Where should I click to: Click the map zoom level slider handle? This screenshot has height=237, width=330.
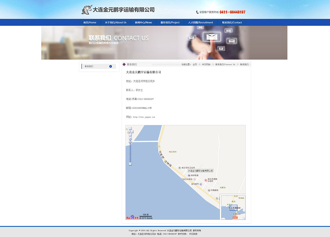130,142
